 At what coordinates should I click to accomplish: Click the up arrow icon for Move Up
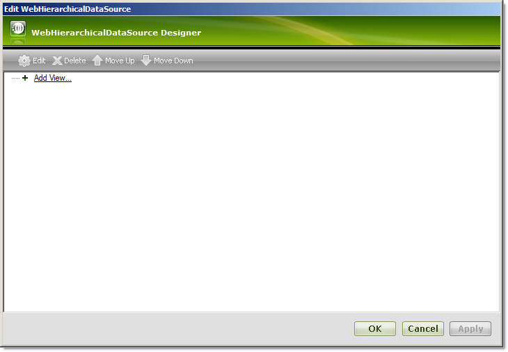pos(97,61)
